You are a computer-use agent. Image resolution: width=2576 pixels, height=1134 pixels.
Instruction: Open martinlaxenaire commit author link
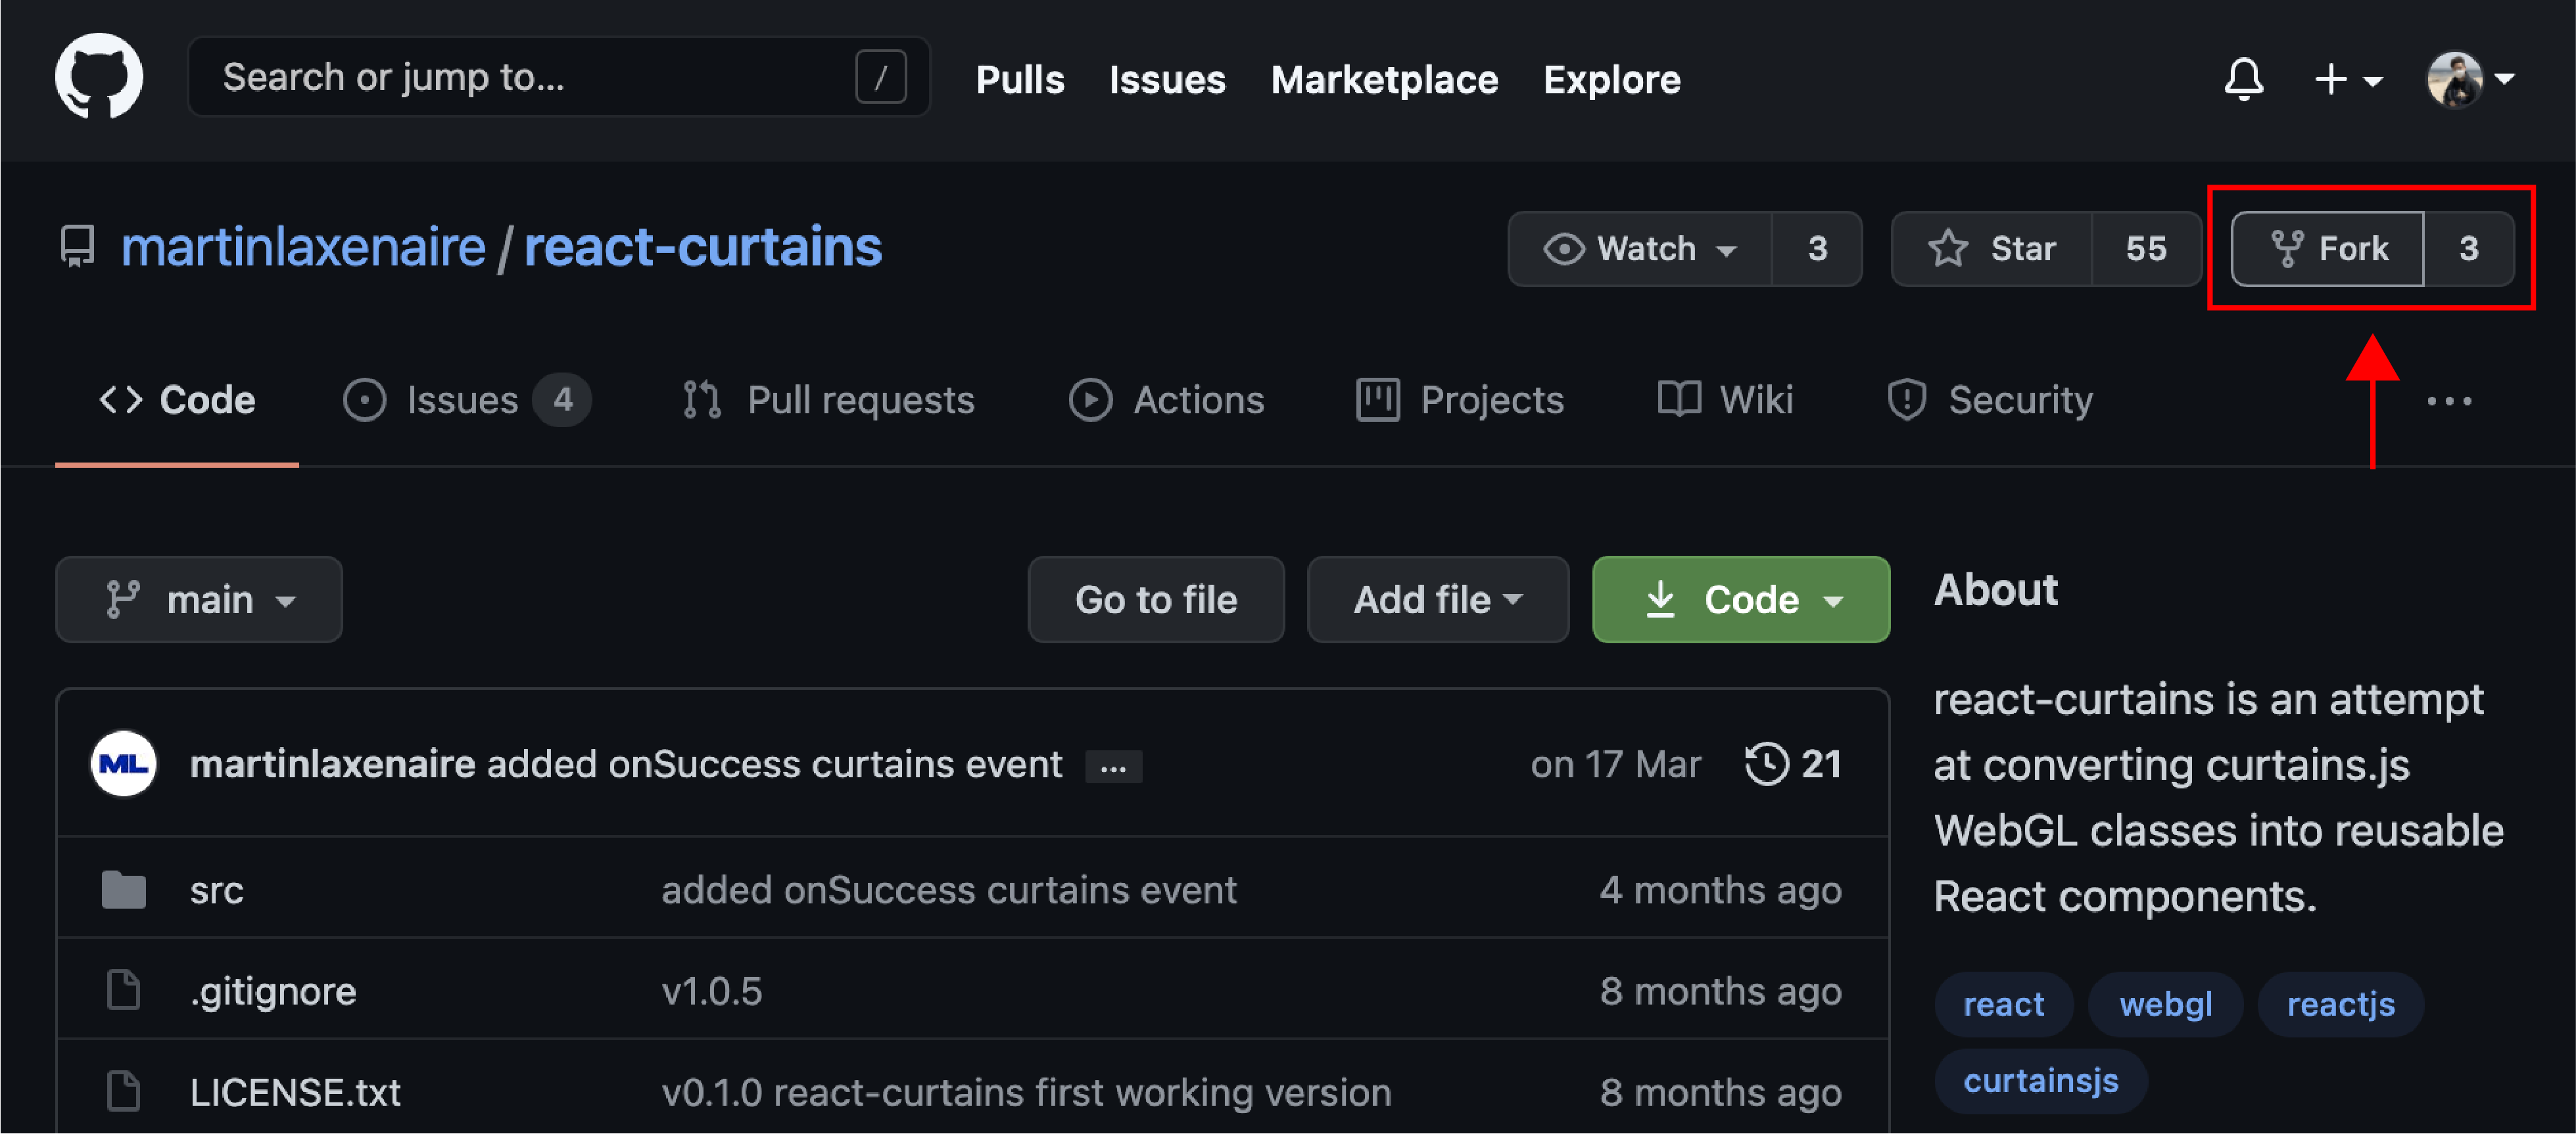coord(332,764)
